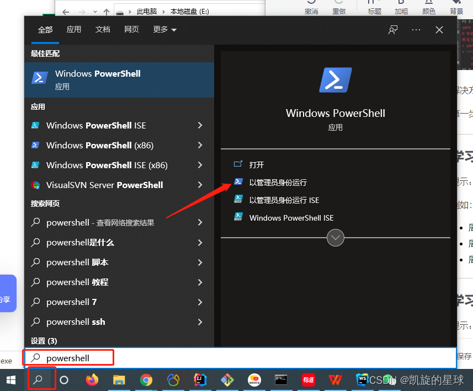This screenshot has height=391, width=473.
Task: Click 标题 in background editor toolbar
Action: click(x=374, y=12)
